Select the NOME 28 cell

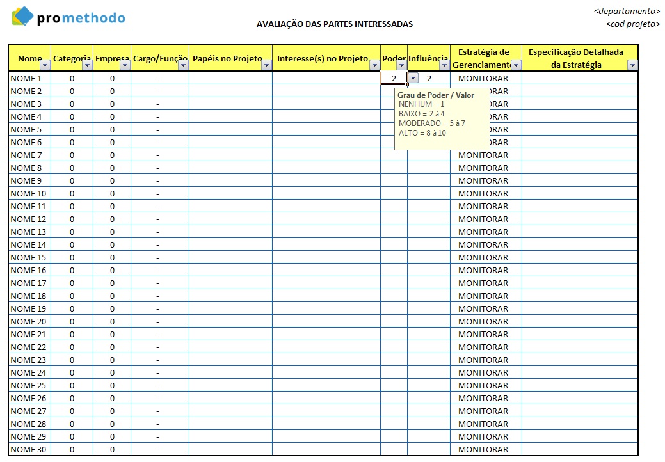(x=29, y=424)
